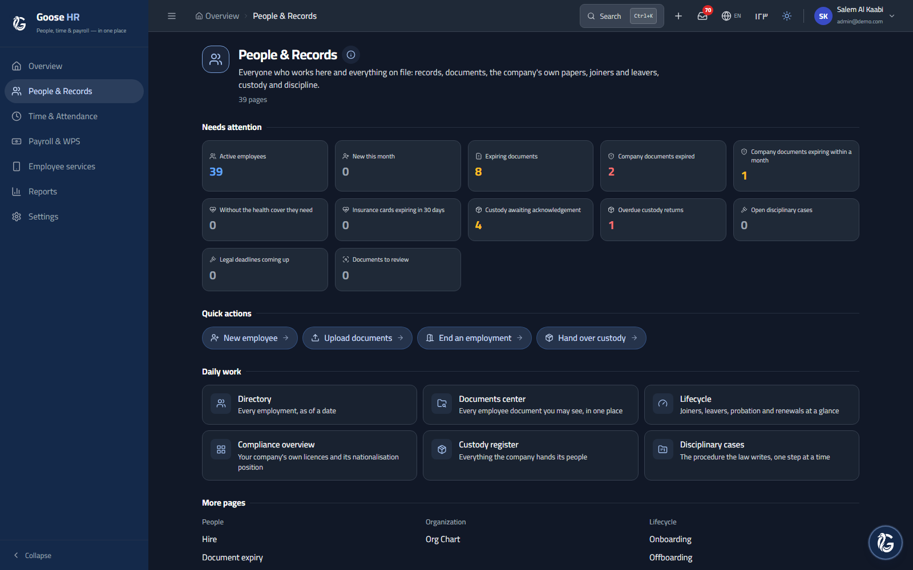Open Overdue custody returns card
Viewport: 913px width, 570px height.
663,219
